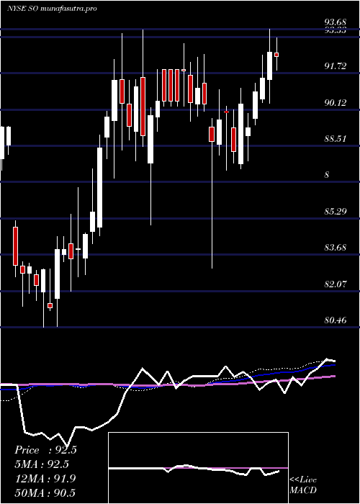Click the 88.51 price axis label
The height and width of the screenshot is (504, 360).
pos(336,139)
